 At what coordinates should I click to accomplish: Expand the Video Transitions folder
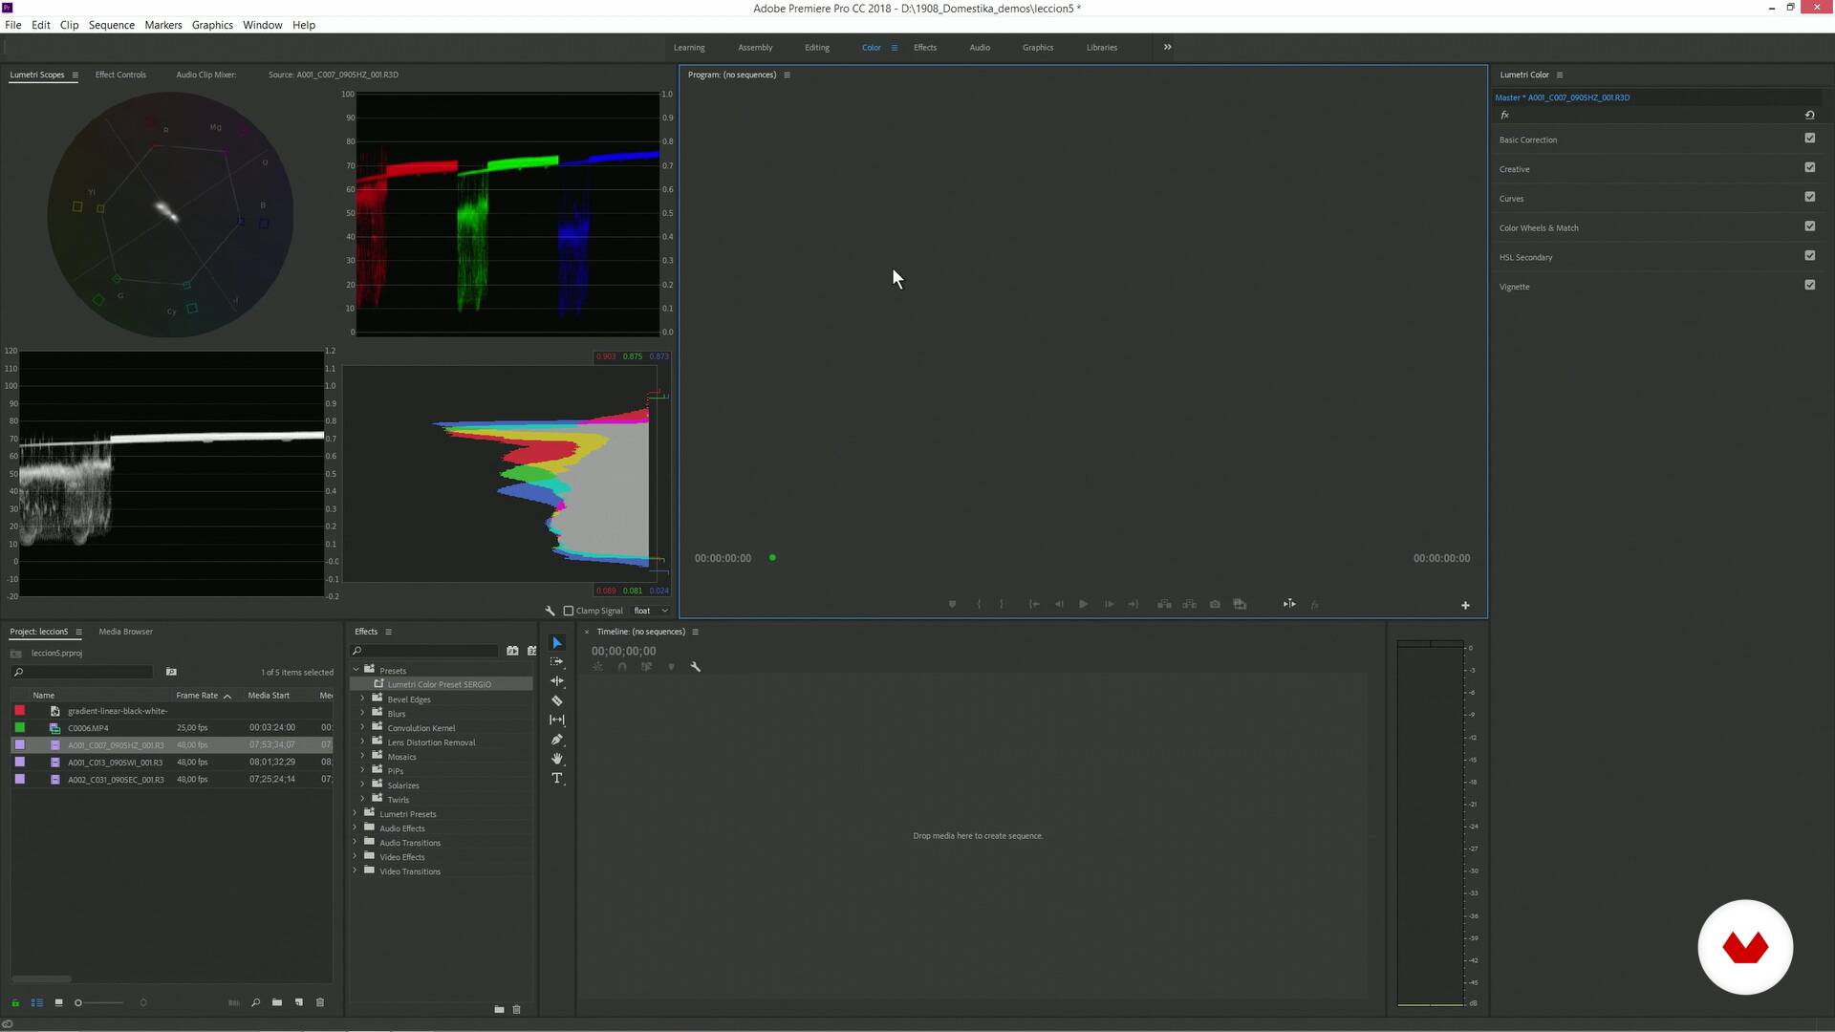pyautogui.click(x=356, y=871)
